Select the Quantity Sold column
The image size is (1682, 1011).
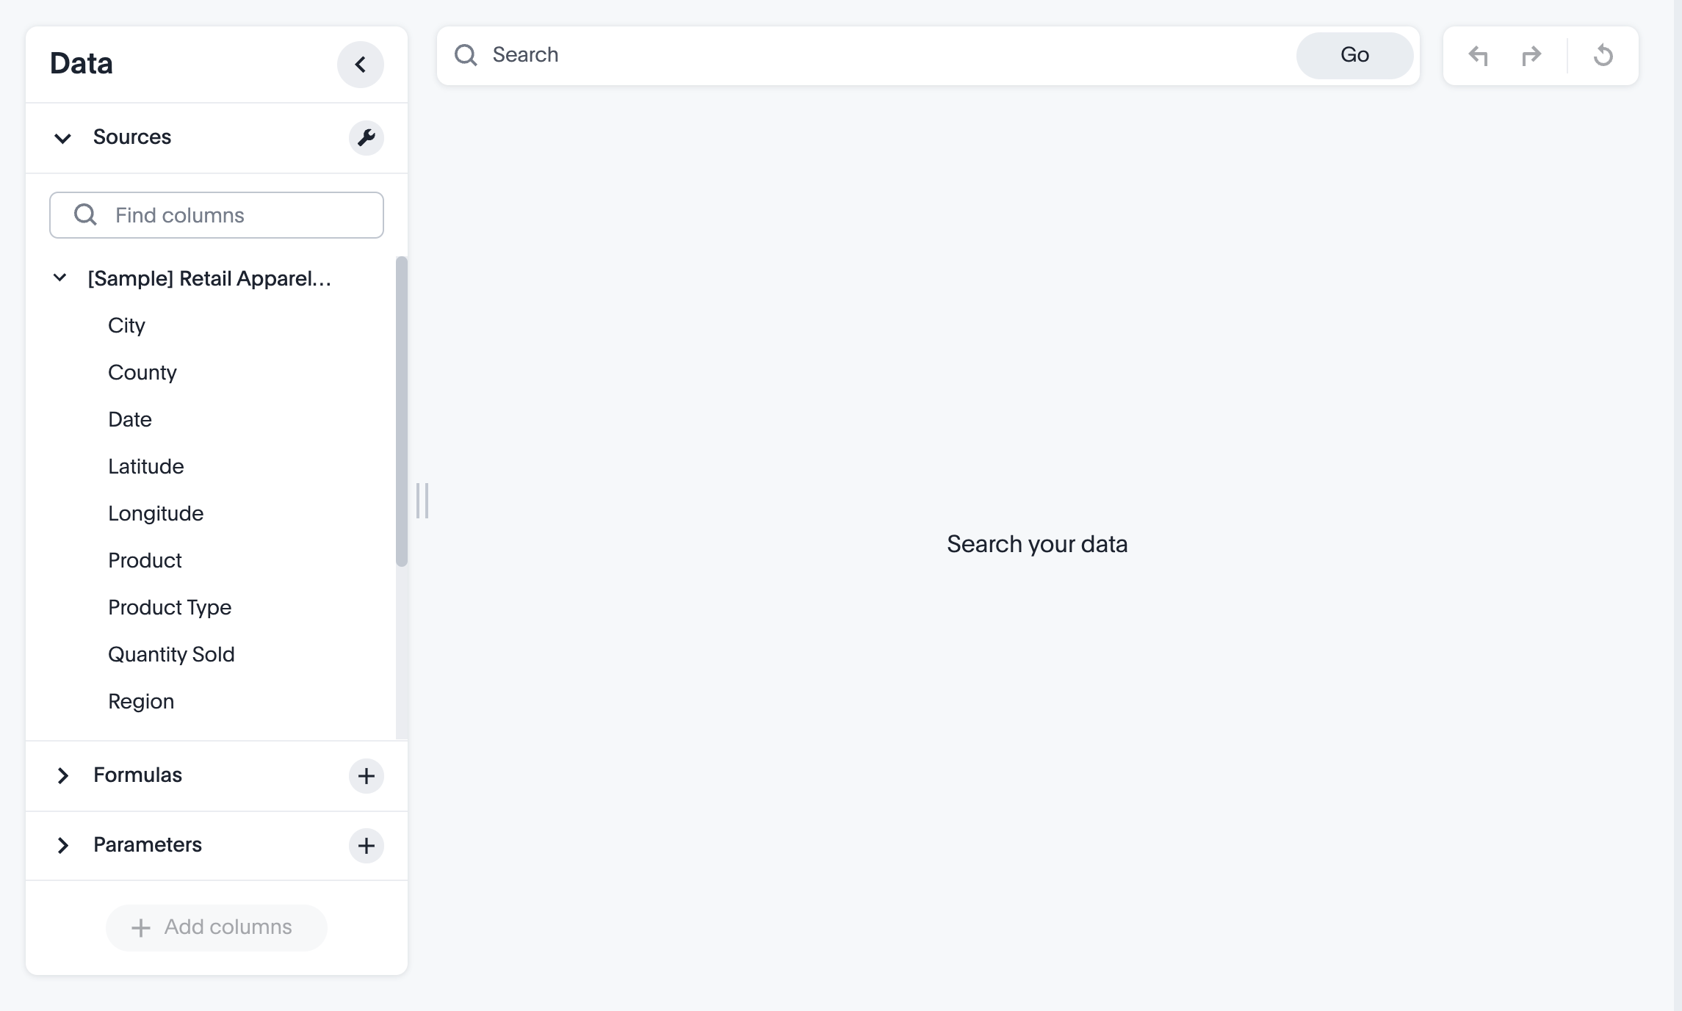pyautogui.click(x=171, y=654)
